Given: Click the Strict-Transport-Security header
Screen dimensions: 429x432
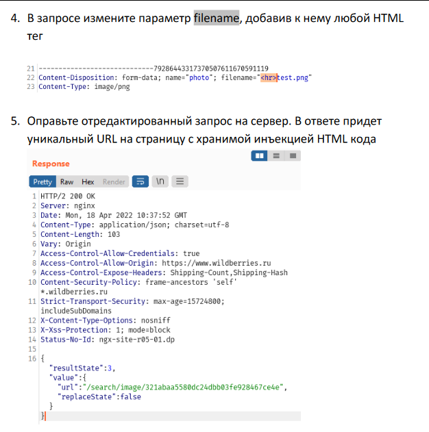Looking at the screenshot, I should click(133, 301).
